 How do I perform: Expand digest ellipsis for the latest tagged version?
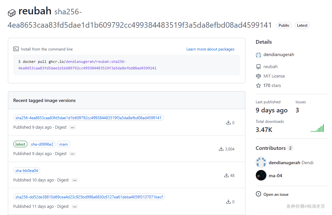73,154
